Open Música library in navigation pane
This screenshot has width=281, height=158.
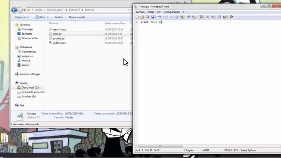point(25,61)
